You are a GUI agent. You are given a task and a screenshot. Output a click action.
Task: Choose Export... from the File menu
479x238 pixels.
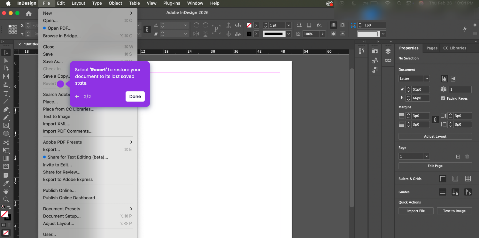click(52, 150)
